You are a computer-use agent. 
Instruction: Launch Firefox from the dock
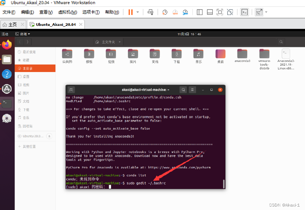click(7, 45)
